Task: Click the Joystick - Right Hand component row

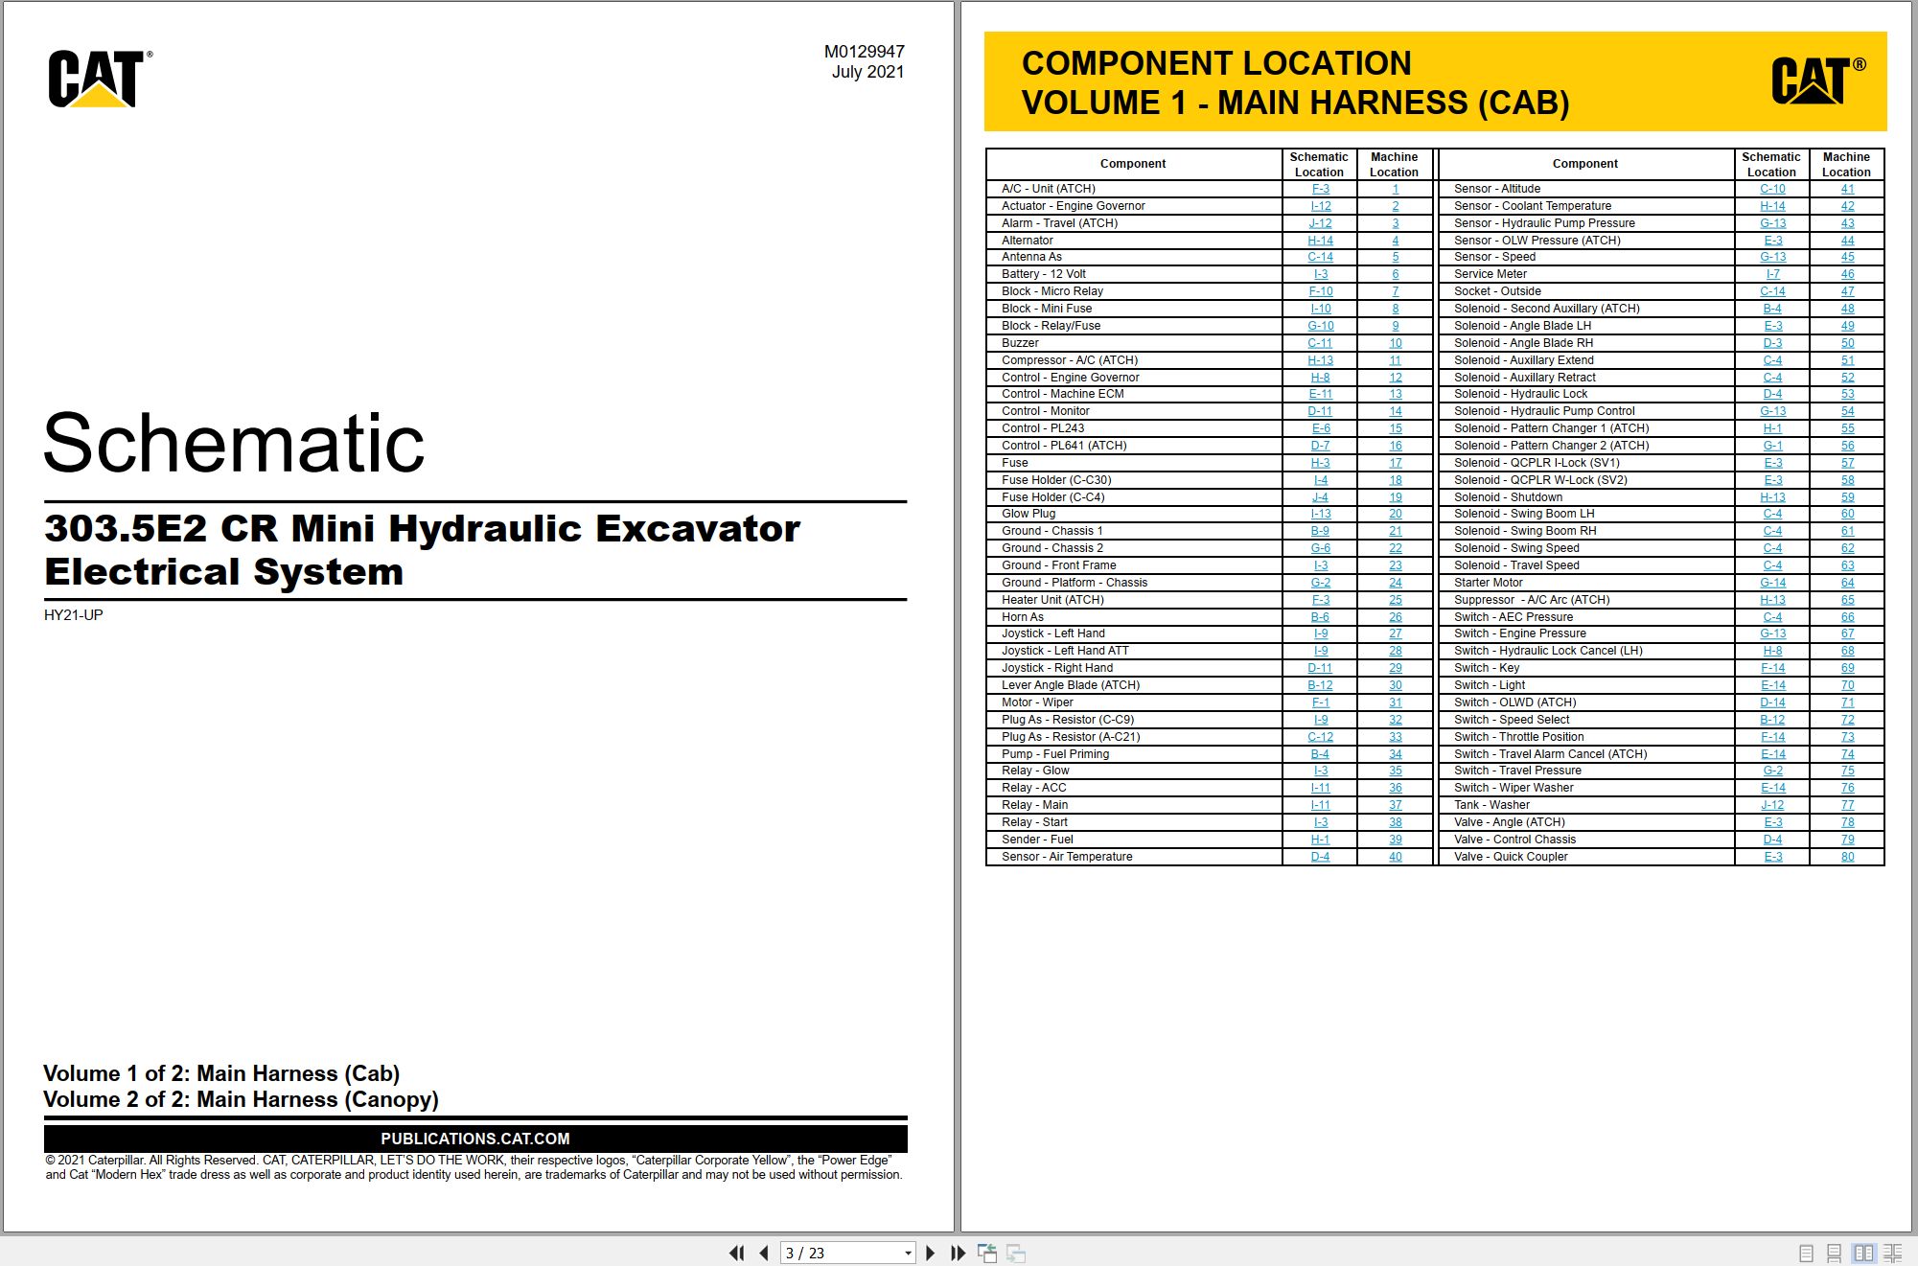Action: (1210, 668)
